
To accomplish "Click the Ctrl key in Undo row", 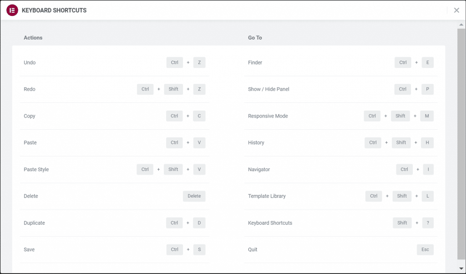I will click(174, 62).
